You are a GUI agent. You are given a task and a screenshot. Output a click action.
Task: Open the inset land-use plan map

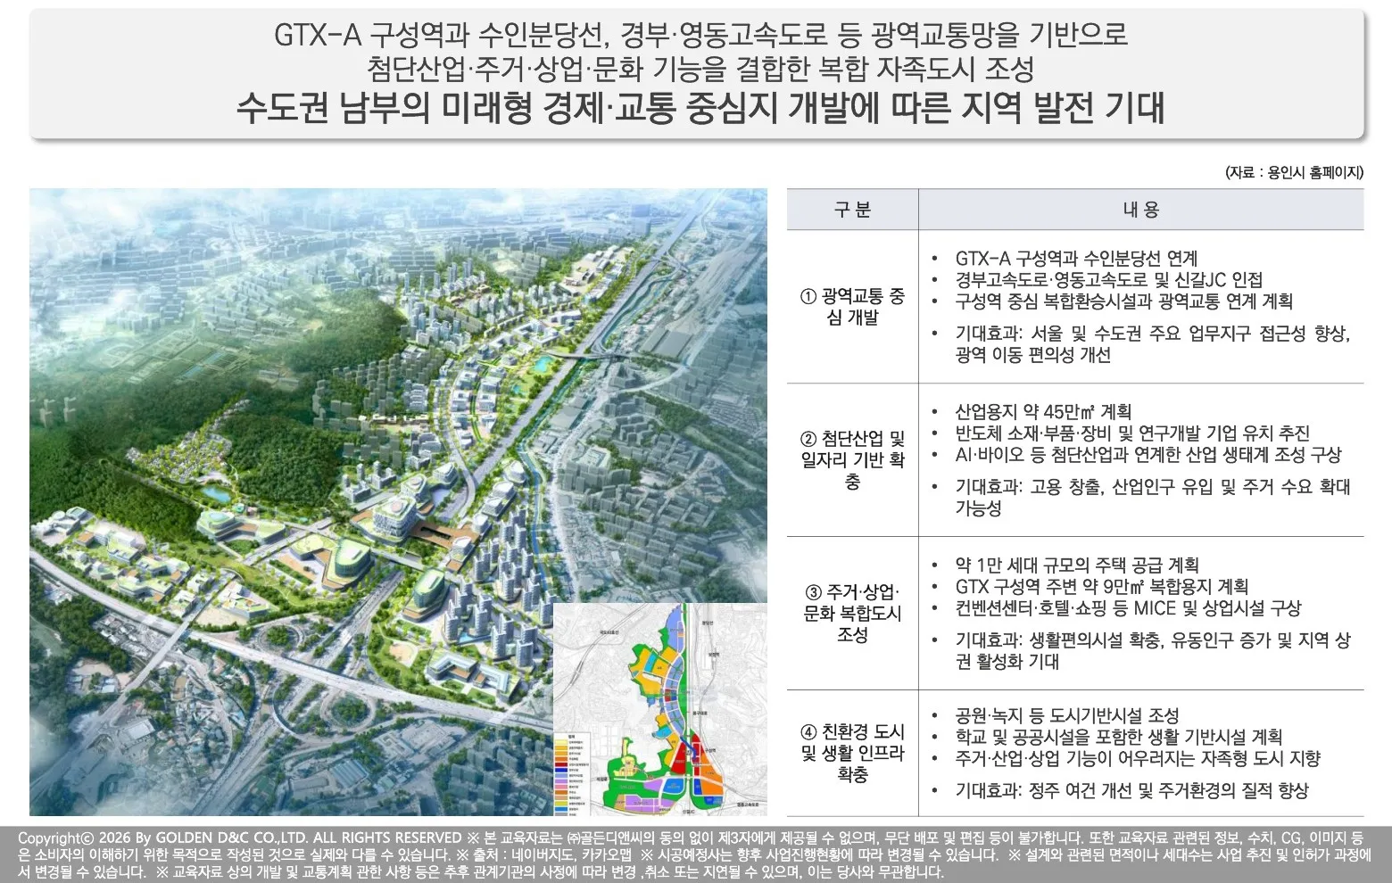click(x=660, y=709)
